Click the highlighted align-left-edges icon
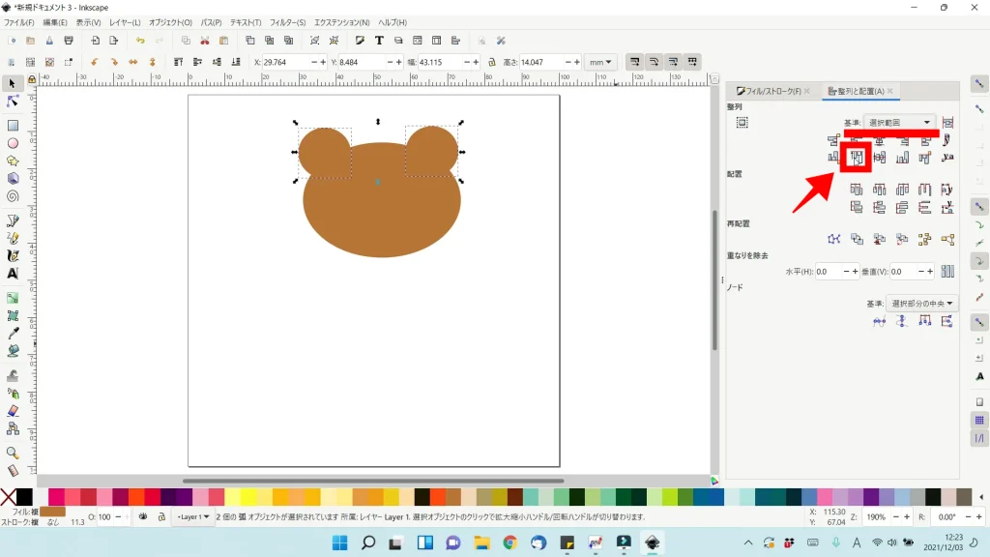Screen dimensions: 990x557 click(856, 158)
